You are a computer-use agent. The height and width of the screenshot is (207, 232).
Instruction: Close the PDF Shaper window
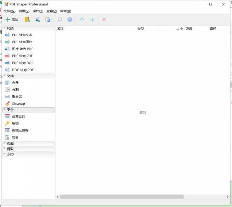tap(223, 4)
